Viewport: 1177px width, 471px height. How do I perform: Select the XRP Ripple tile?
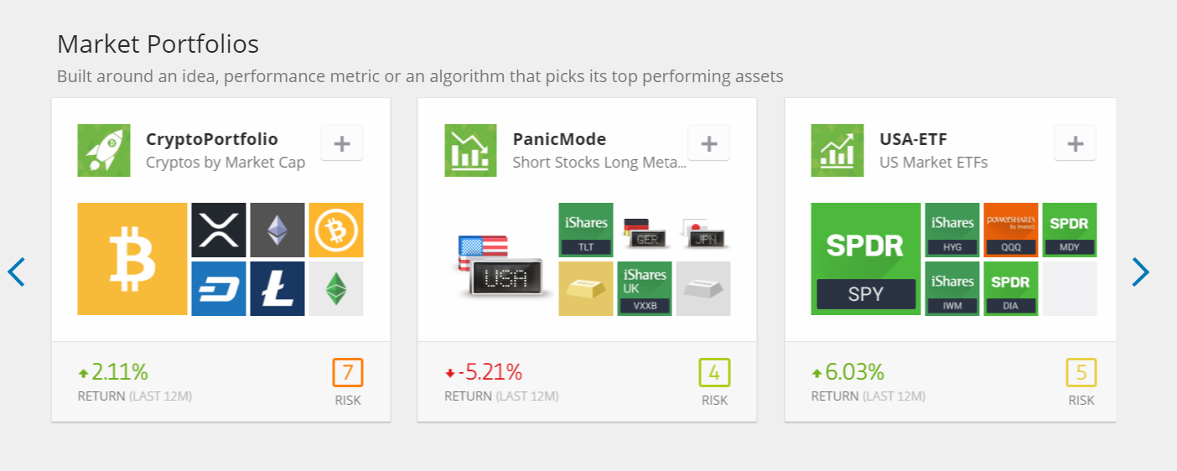(x=219, y=230)
